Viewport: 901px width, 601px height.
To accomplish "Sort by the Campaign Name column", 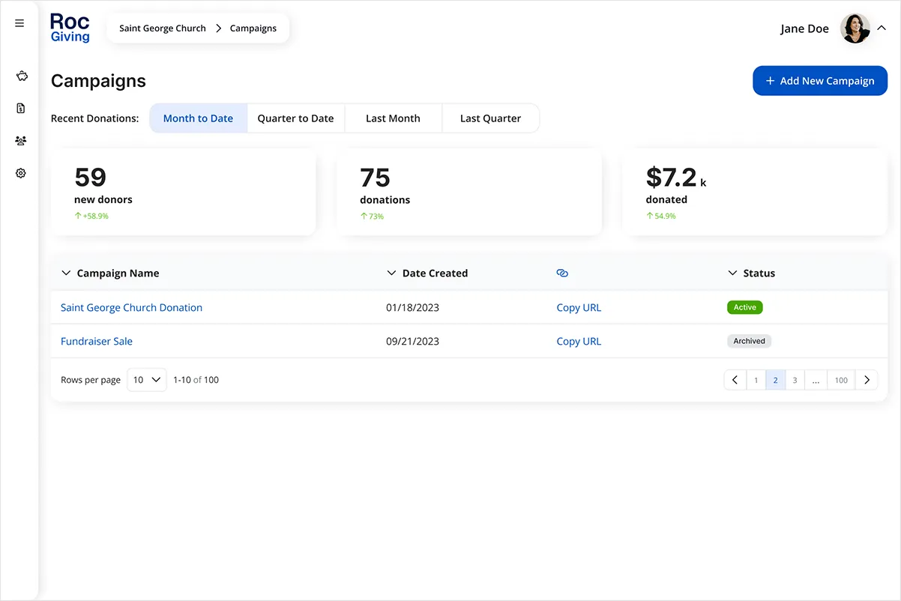I will tap(118, 274).
